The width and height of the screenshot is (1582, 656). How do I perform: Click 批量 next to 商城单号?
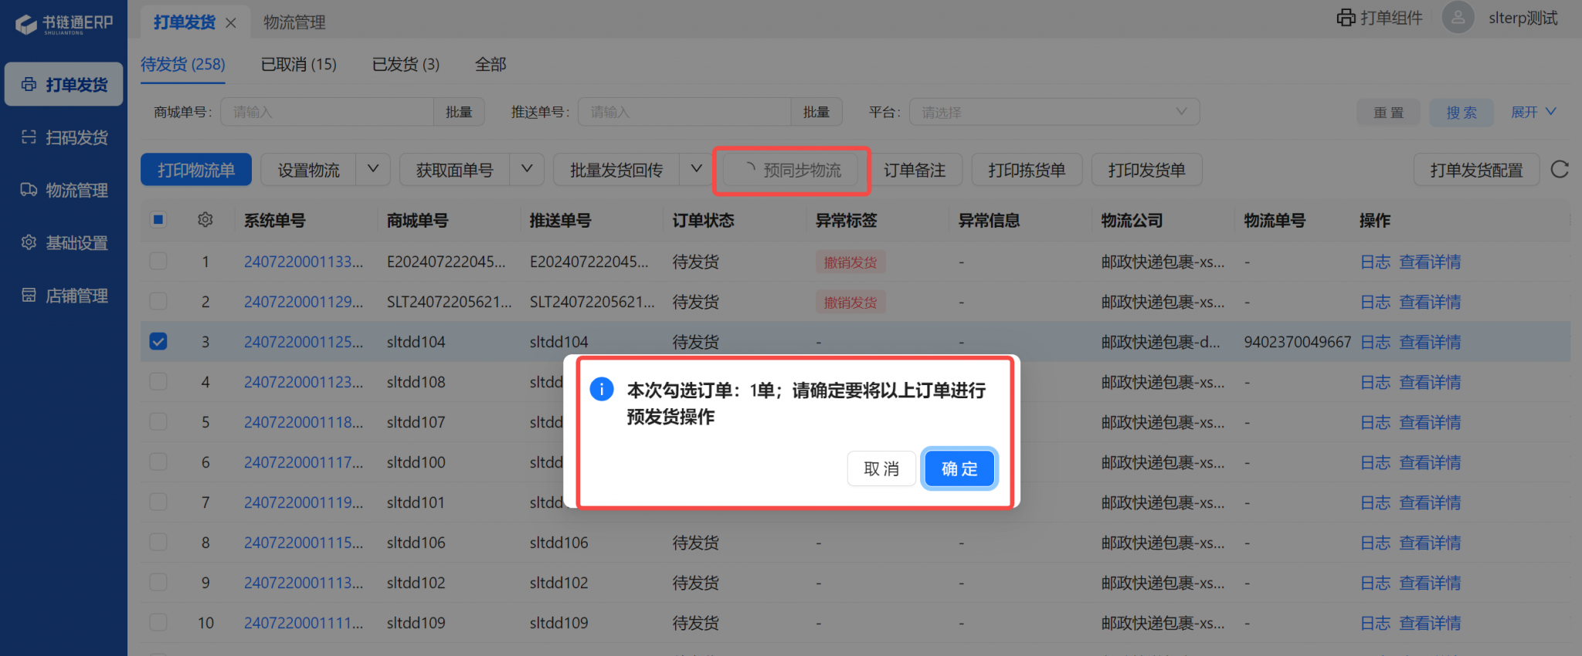click(x=459, y=112)
